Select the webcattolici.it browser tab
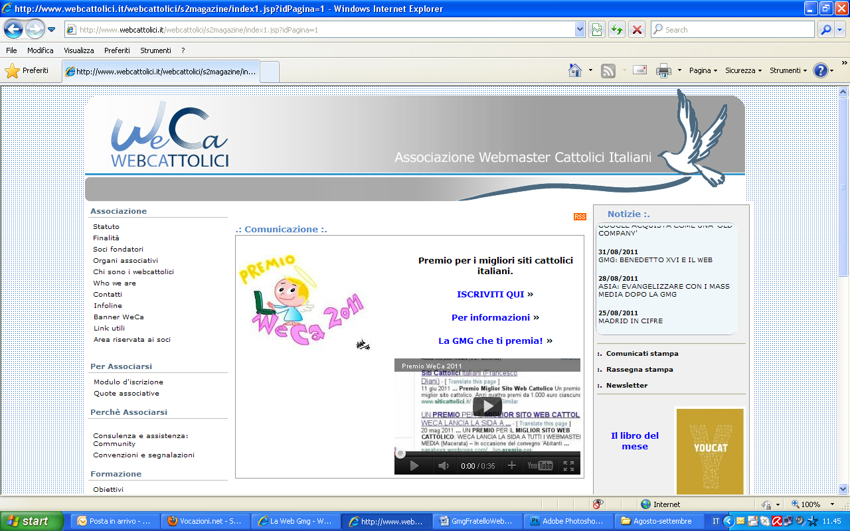This screenshot has height=531, width=850. [x=161, y=72]
